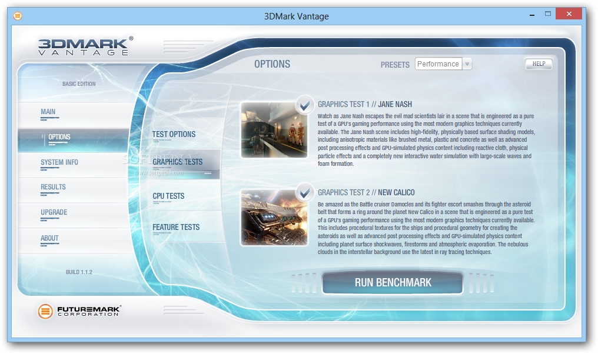
Task: Click the Run Benchmark button
Action: click(393, 283)
